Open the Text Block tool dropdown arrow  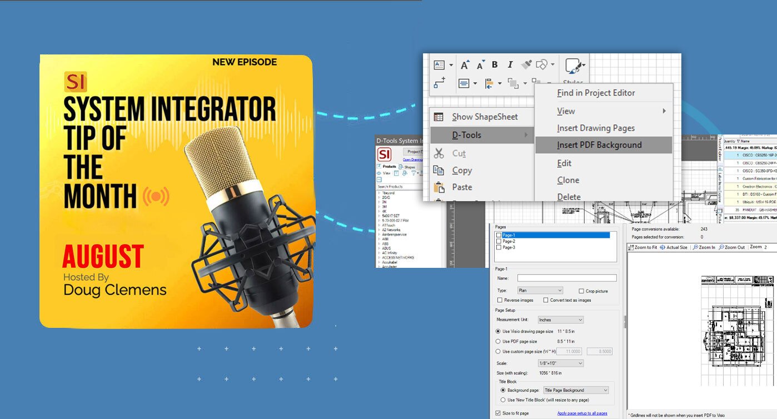tap(451, 66)
